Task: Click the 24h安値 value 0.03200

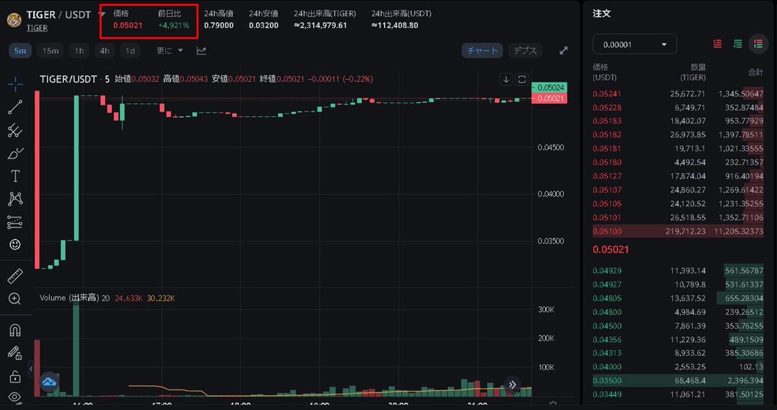Action: [x=264, y=25]
